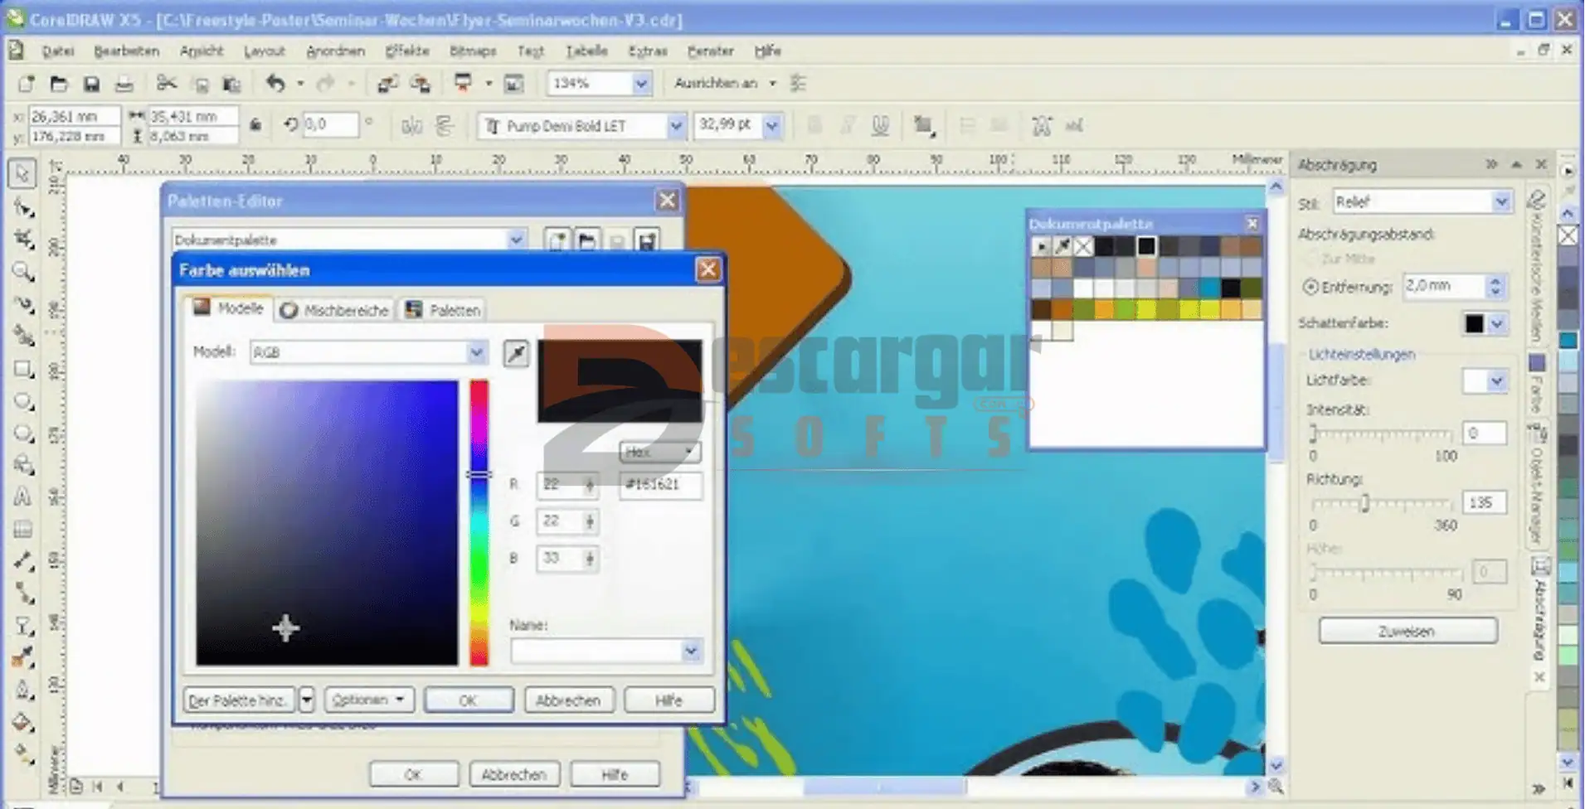Select the Zur Mitte radio option
Screen dimensions: 1585x809
point(1310,259)
